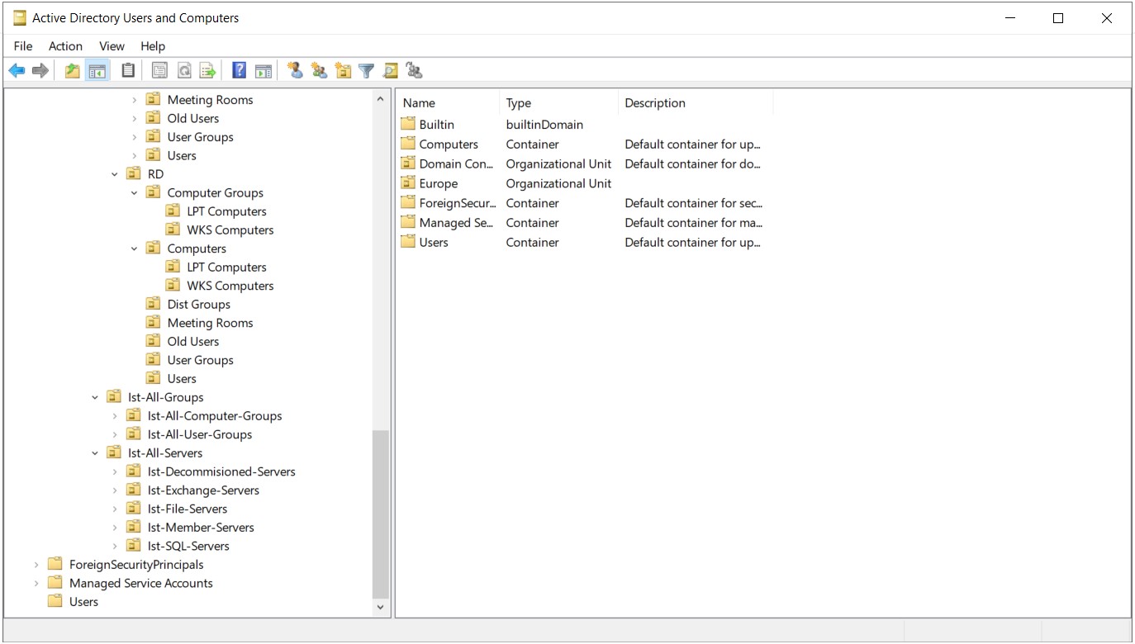Collapse the RD organizational unit
The height and width of the screenshot is (644, 1135).
click(x=115, y=174)
